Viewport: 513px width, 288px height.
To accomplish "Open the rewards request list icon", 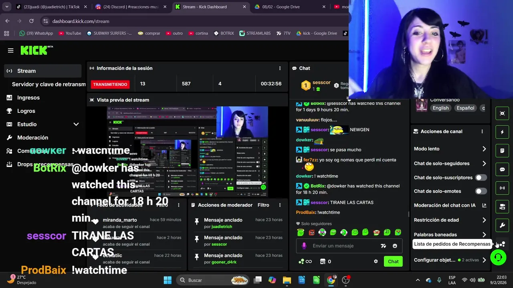I will [x=502, y=244].
